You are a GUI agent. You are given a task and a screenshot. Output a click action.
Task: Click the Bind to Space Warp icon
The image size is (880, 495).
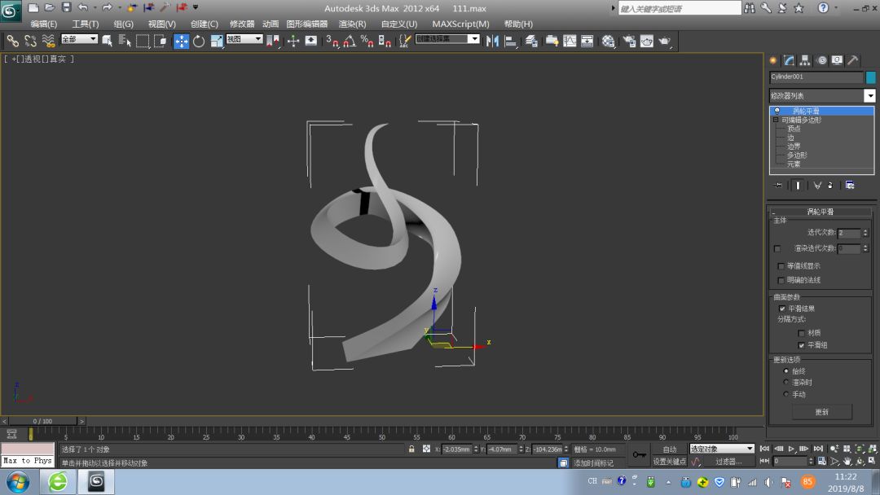pyautogui.click(x=48, y=41)
